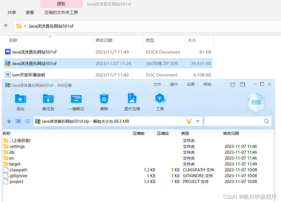
Task: Sort Explorer files by 大小 column
Action: (192, 40)
